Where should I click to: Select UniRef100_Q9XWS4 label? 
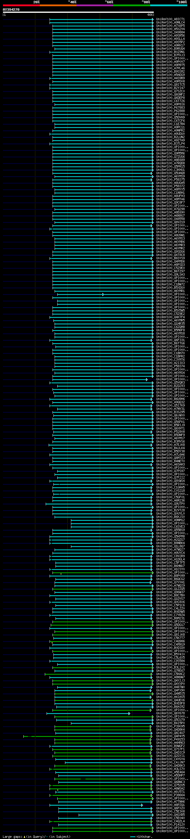click(x=170, y=481)
